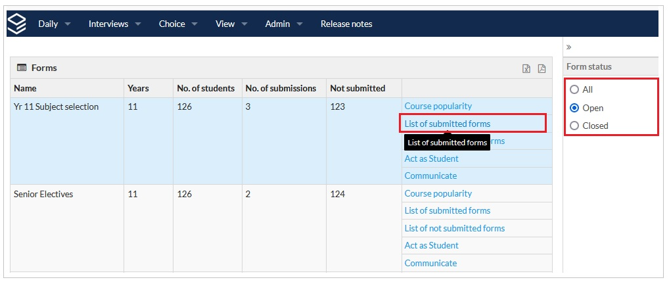This screenshot has width=669, height=282.
Task: Click the Forms panel list icon
Action: tap(22, 68)
